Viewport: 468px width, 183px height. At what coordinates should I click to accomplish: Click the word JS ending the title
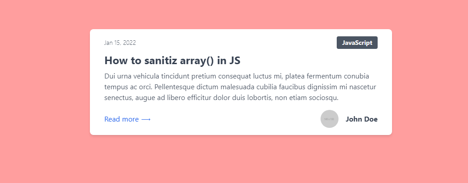click(235, 61)
